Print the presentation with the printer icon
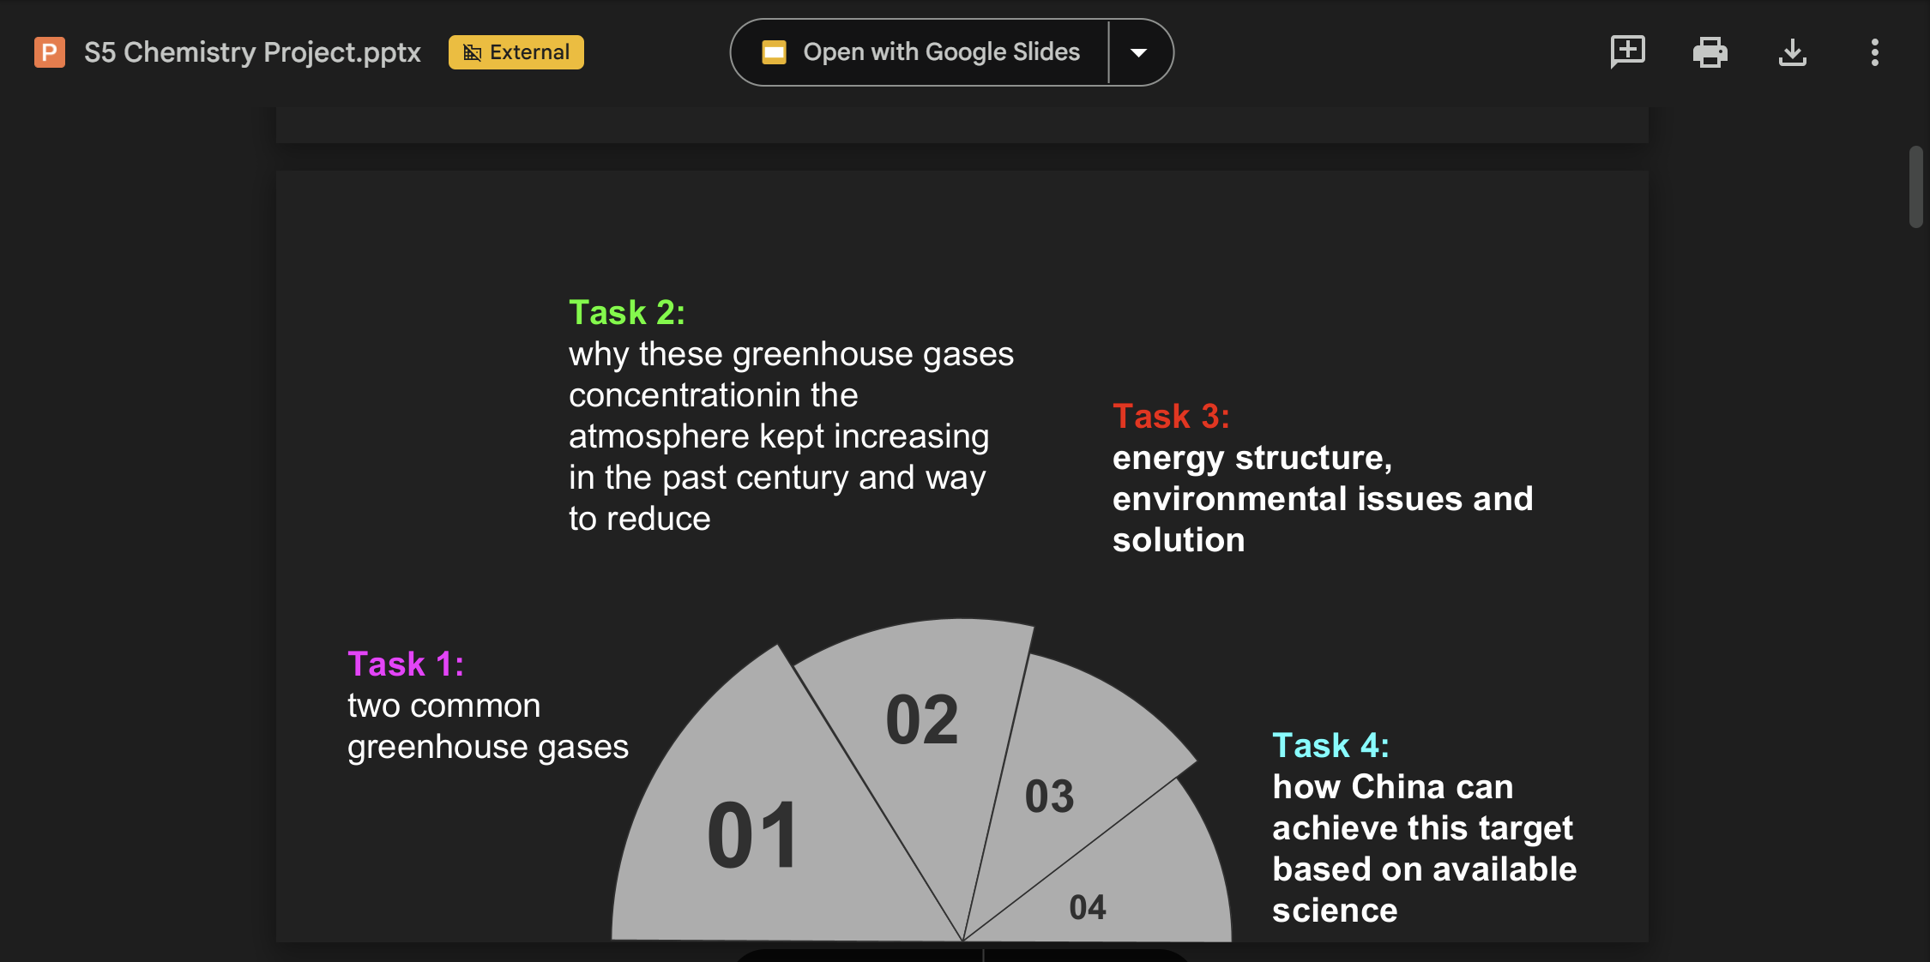The image size is (1930, 962). coord(1710,52)
